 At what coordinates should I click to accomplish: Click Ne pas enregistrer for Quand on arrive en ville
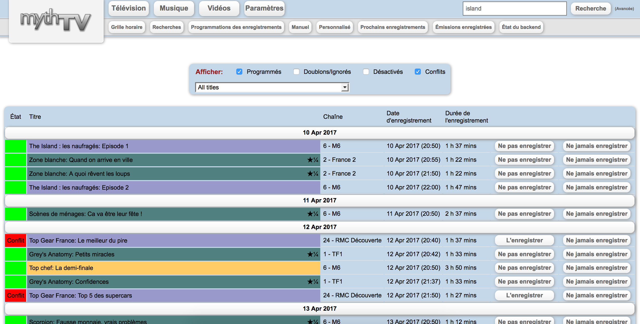pos(524,160)
